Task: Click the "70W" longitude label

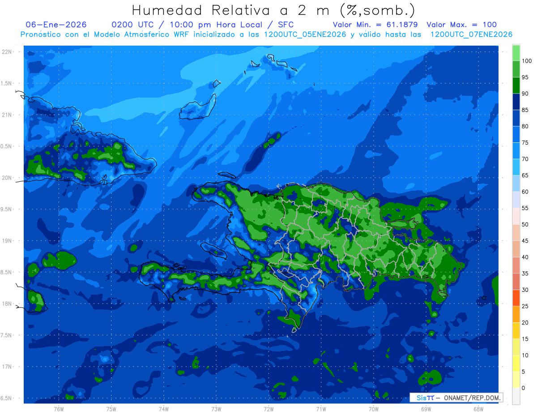Action: [x=374, y=409]
